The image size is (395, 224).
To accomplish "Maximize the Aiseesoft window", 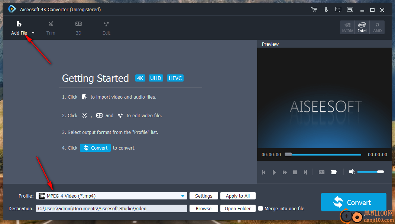I will pos(372,10).
